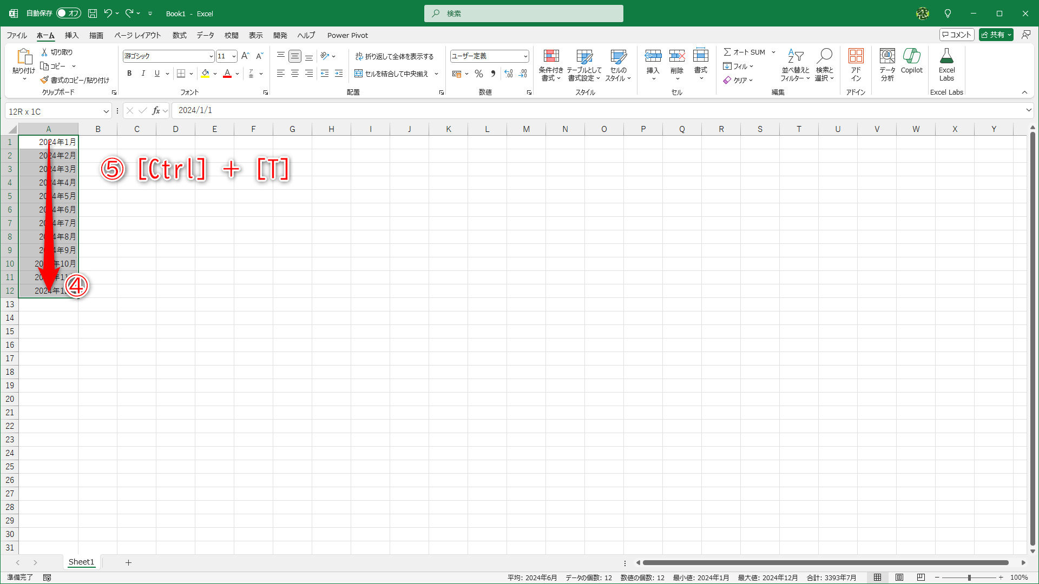Click the percent style icon

pyautogui.click(x=479, y=74)
